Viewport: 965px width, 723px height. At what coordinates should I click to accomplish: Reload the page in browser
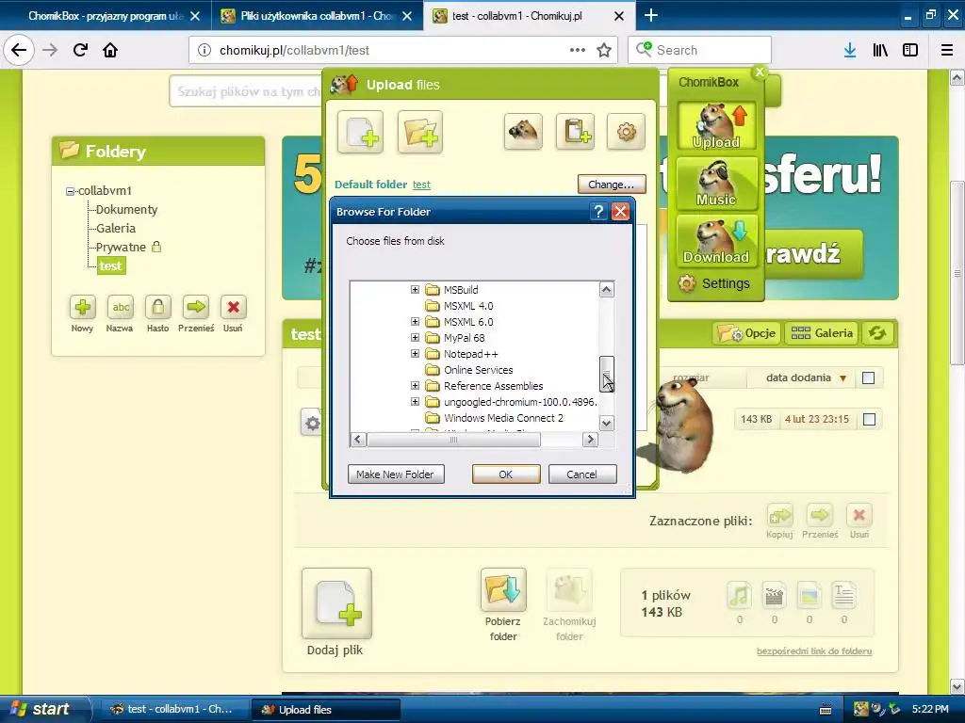point(80,50)
